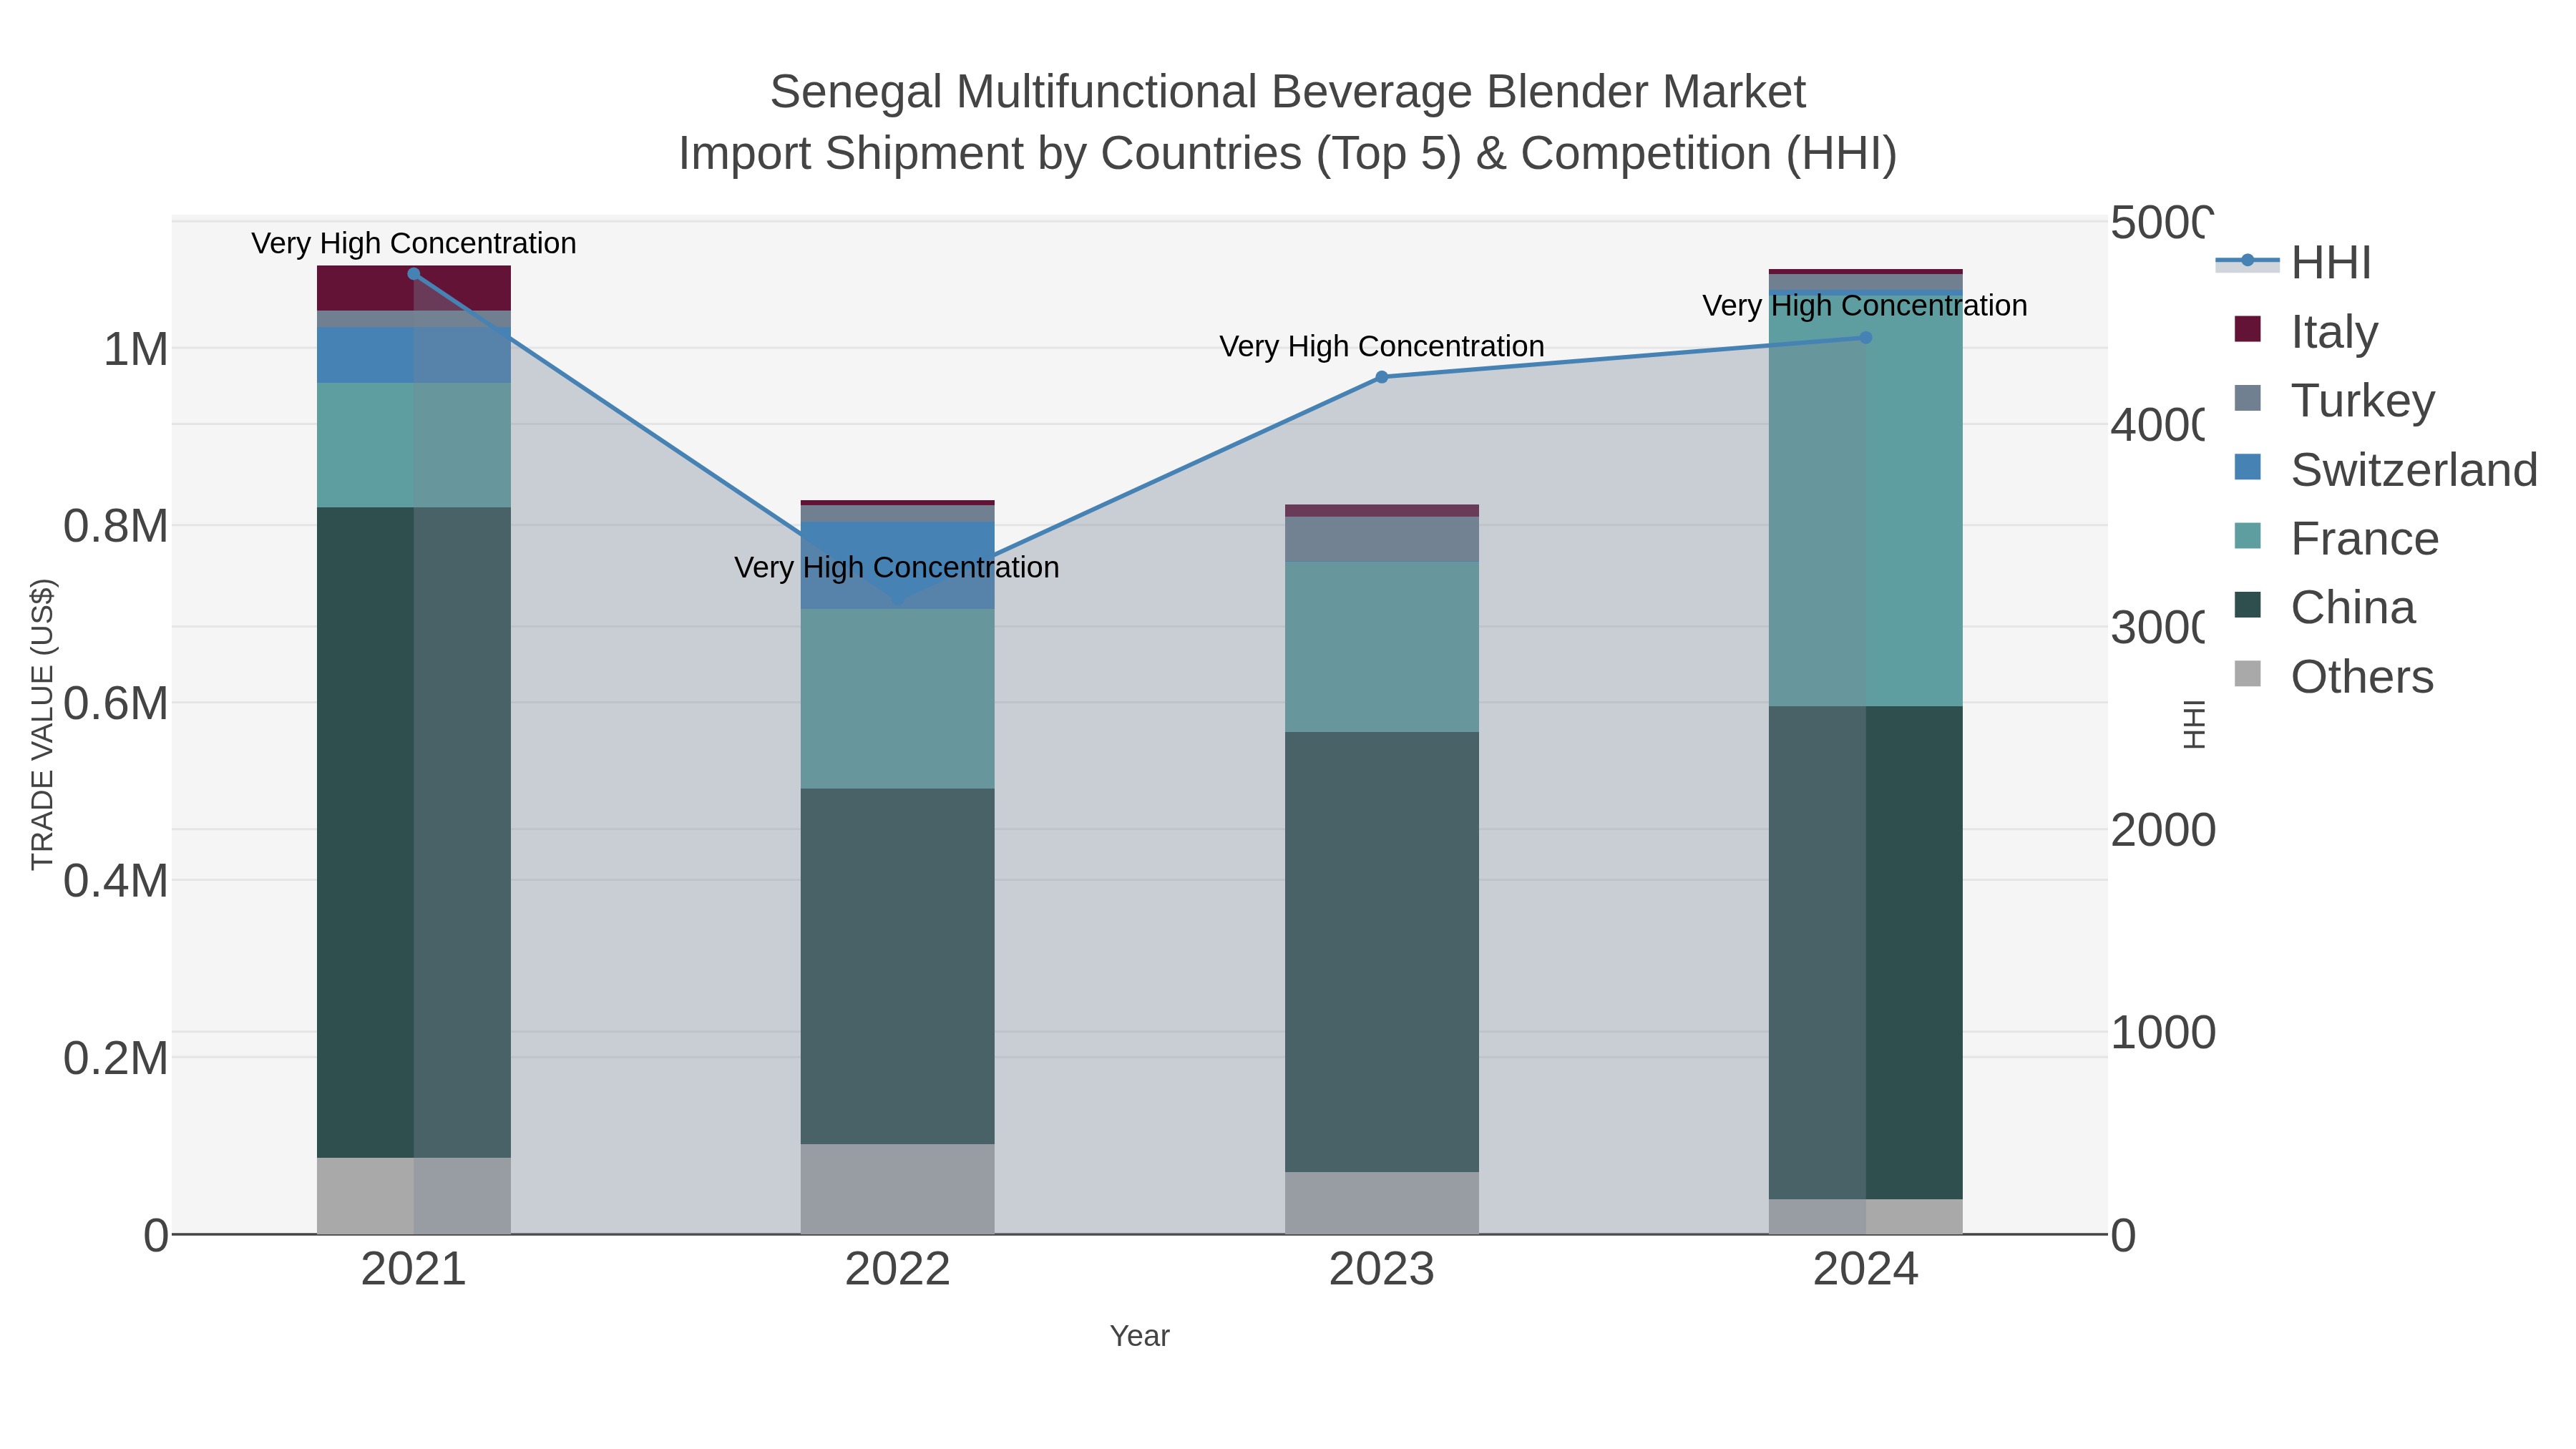Click the chart title Senegal Multifunctional Beverage Blender Market
Viewport: 2576px width, 1449px height.
tap(1288, 92)
